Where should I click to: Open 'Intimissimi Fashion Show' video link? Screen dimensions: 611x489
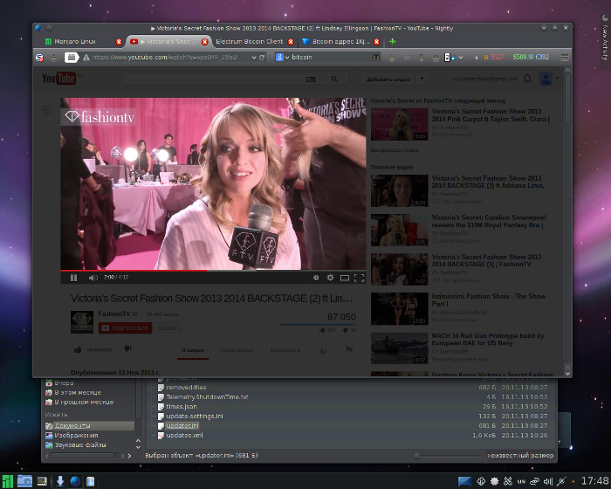pyautogui.click(x=489, y=300)
